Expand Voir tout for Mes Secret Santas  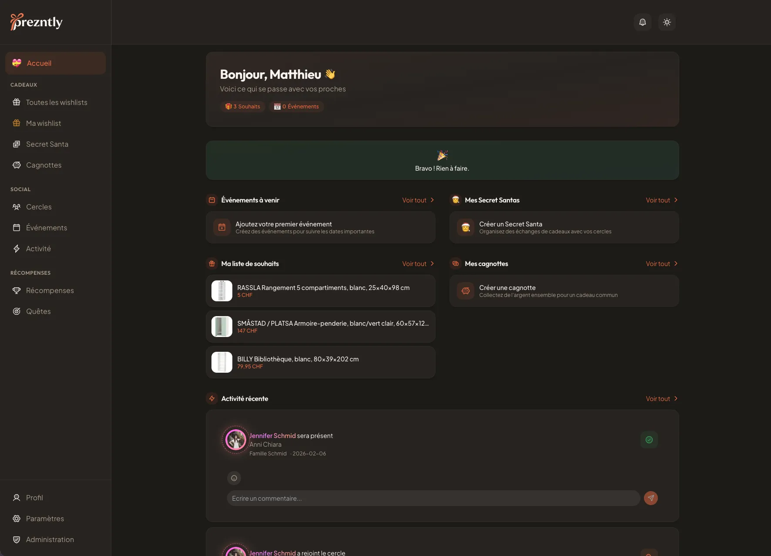tap(661, 200)
